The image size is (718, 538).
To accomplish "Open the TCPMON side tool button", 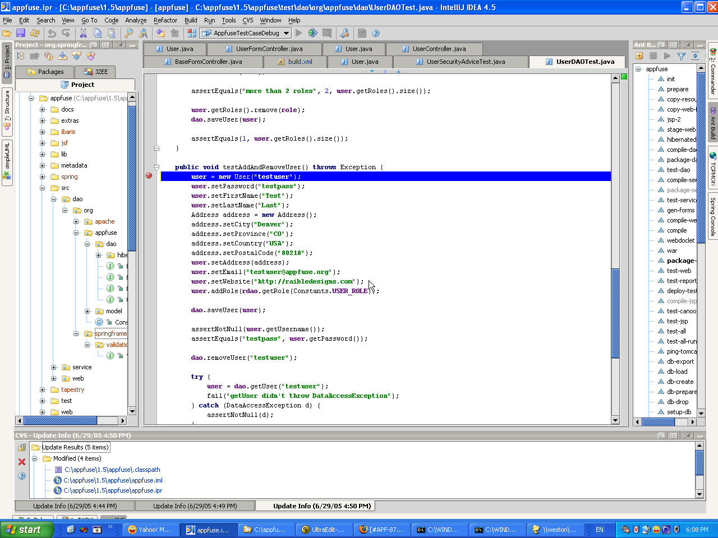I will 713,170.
